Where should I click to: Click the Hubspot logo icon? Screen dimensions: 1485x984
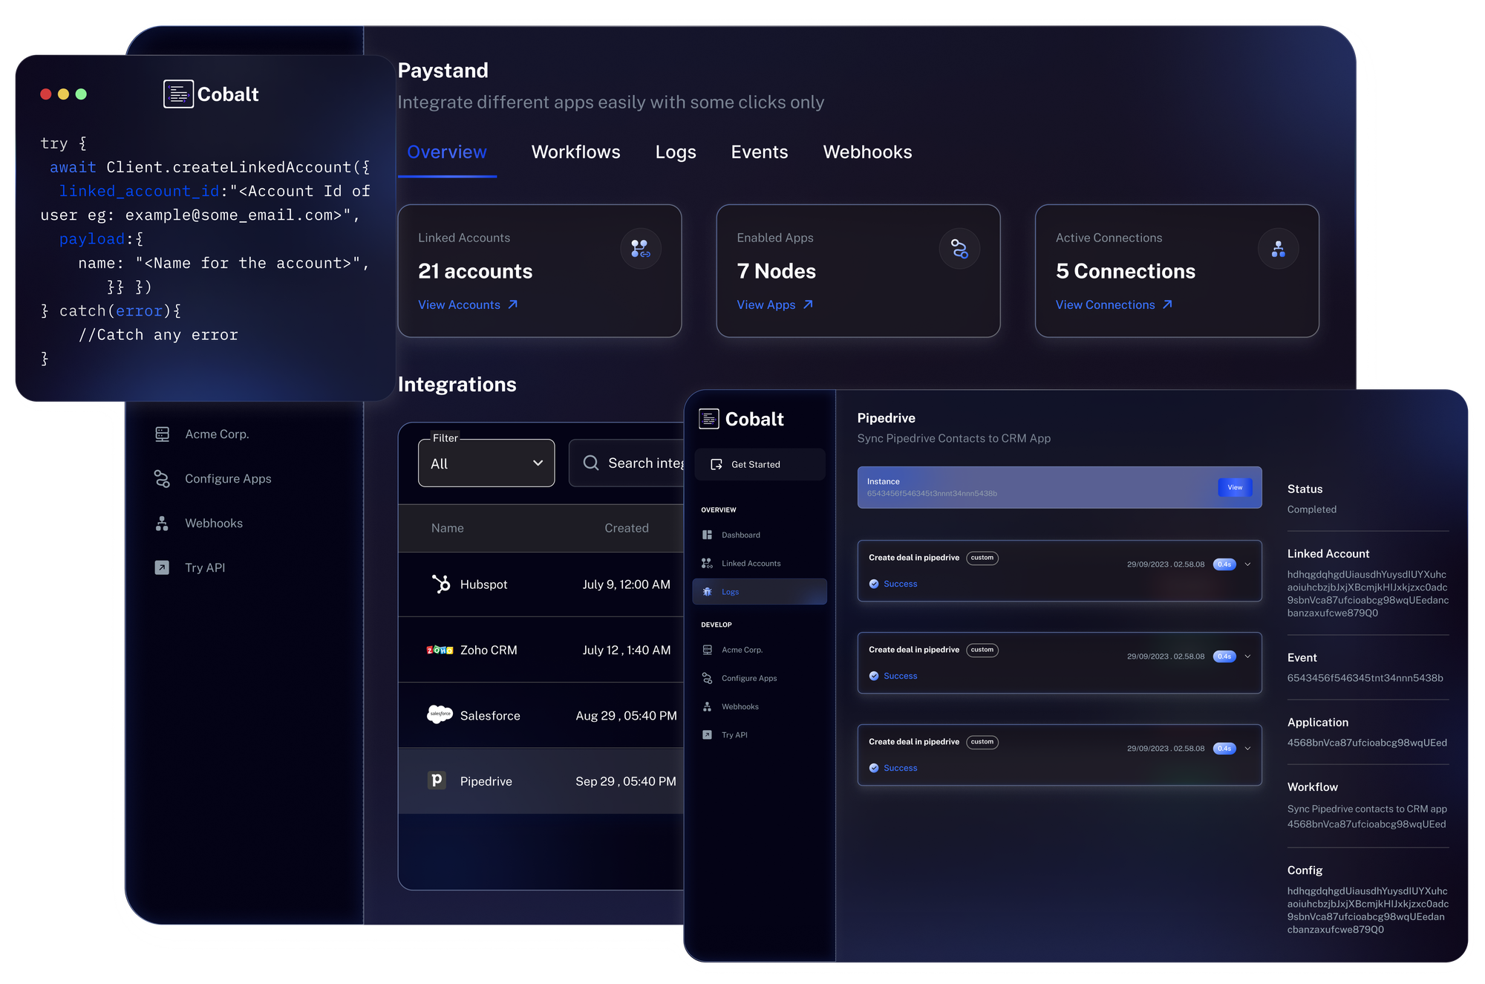pos(441,584)
